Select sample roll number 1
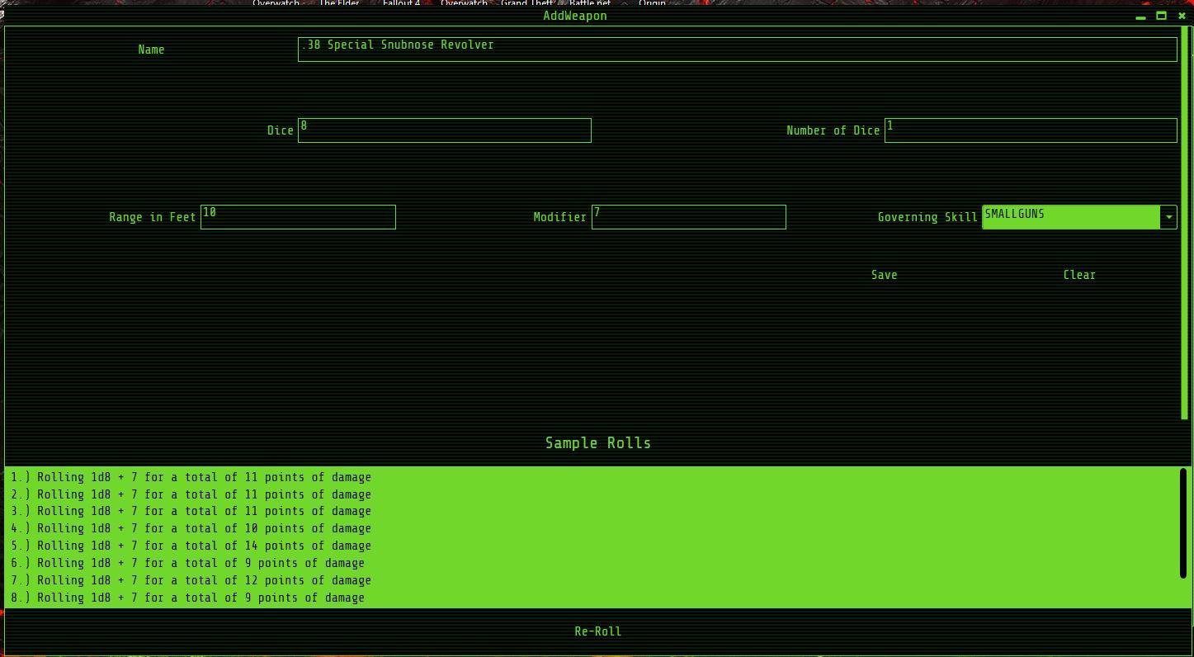Screen dimensions: 1194x657 coord(190,477)
